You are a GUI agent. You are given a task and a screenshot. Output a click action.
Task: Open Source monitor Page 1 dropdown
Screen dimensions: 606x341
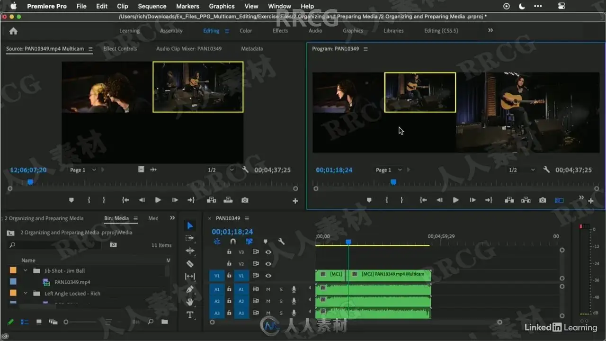(83, 170)
